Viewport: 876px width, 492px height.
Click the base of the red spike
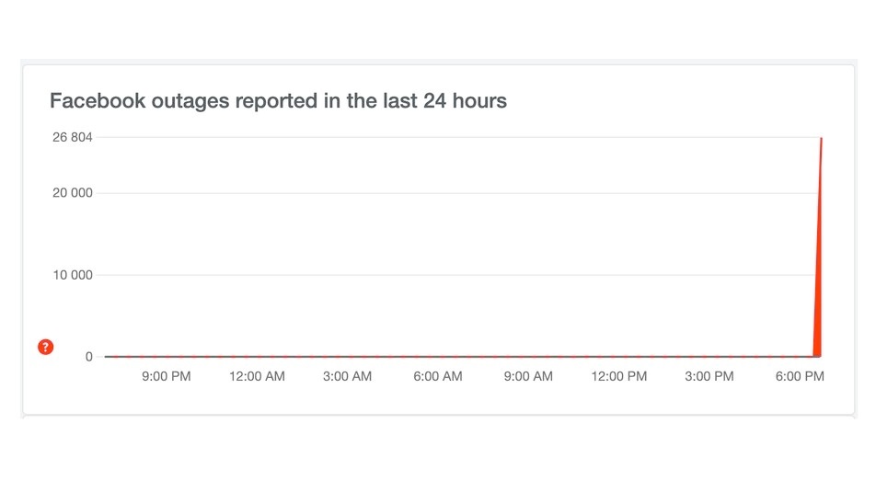(817, 354)
